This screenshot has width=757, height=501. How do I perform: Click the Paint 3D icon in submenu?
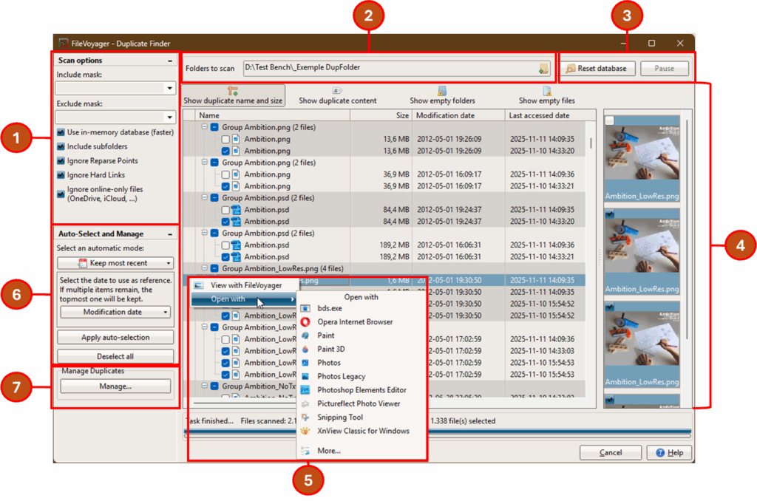pos(305,350)
